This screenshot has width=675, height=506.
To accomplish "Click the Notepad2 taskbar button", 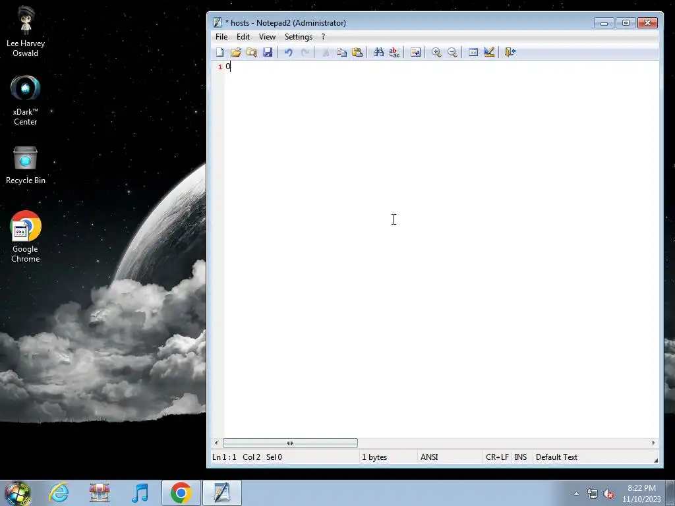I will 222,493.
